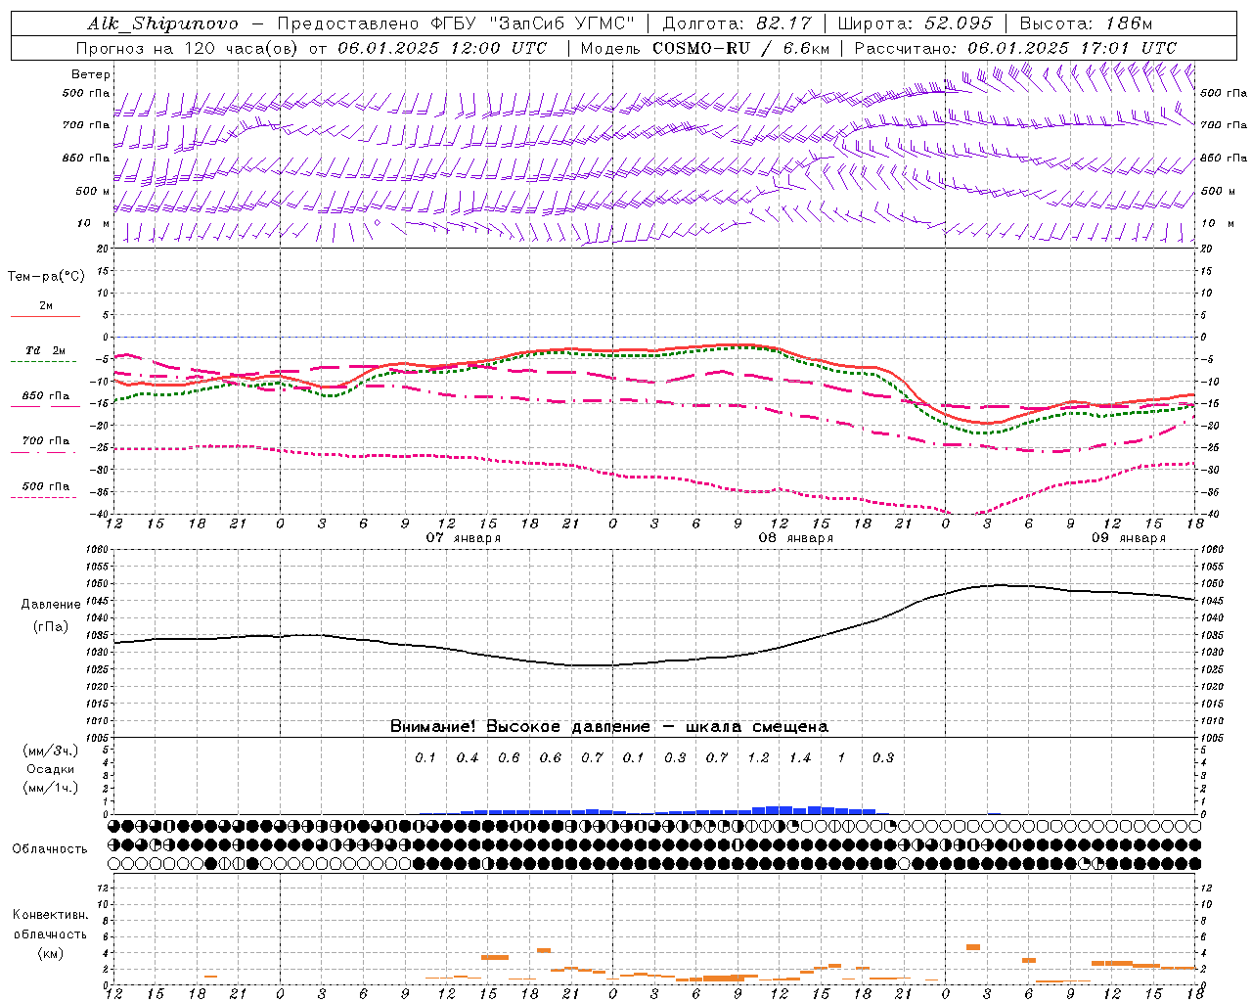Click the 08 января date label

(796, 538)
